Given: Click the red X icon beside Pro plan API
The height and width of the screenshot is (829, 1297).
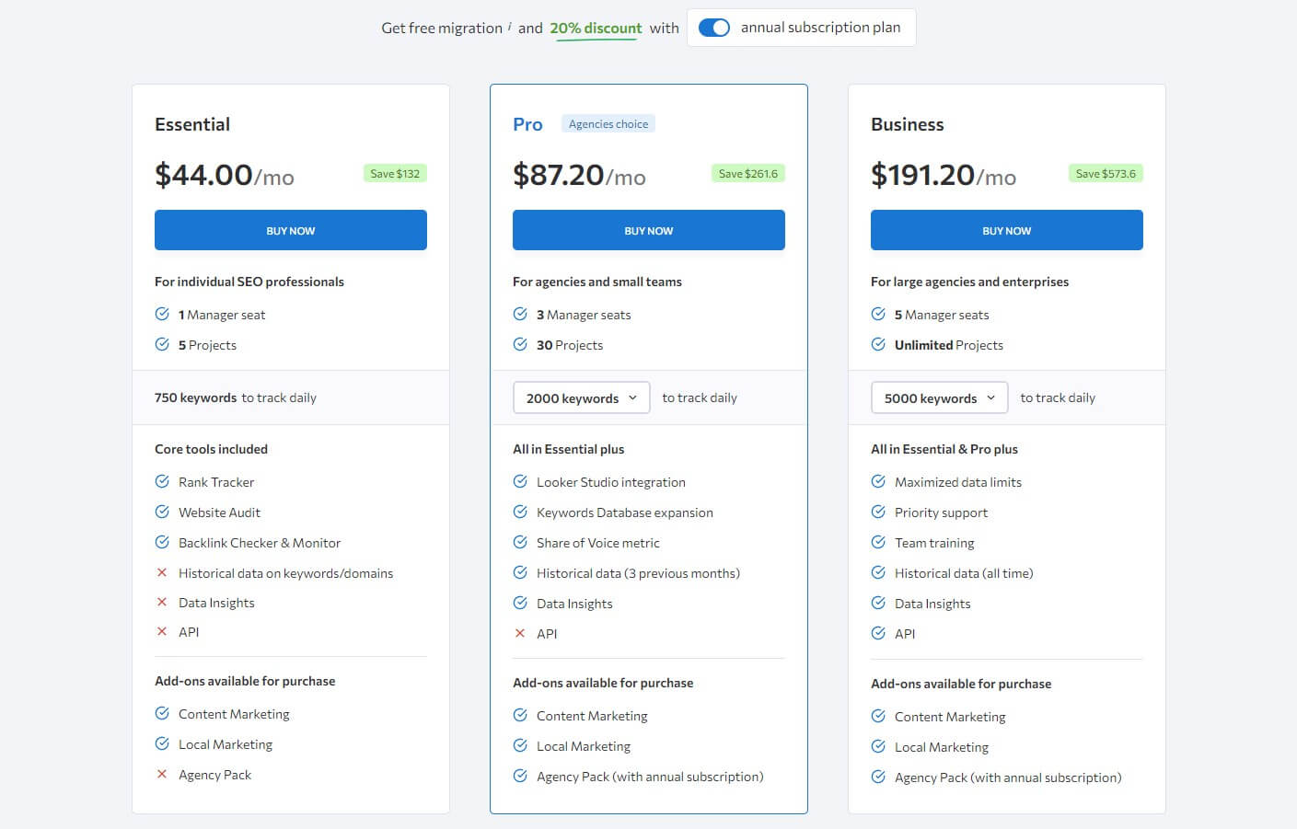Looking at the screenshot, I should pyautogui.click(x=520, y=633).
